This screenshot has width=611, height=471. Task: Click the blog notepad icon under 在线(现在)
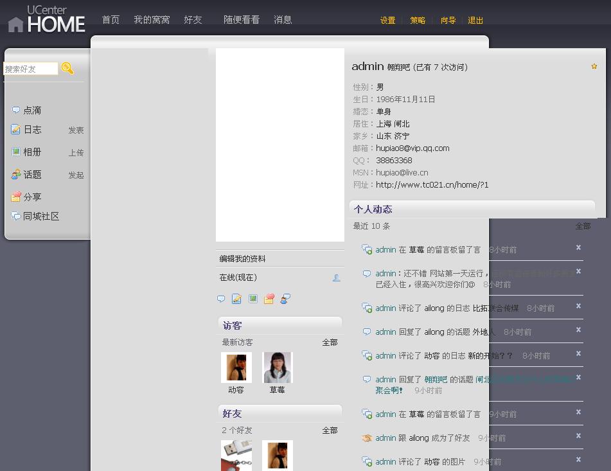[236, 299]
